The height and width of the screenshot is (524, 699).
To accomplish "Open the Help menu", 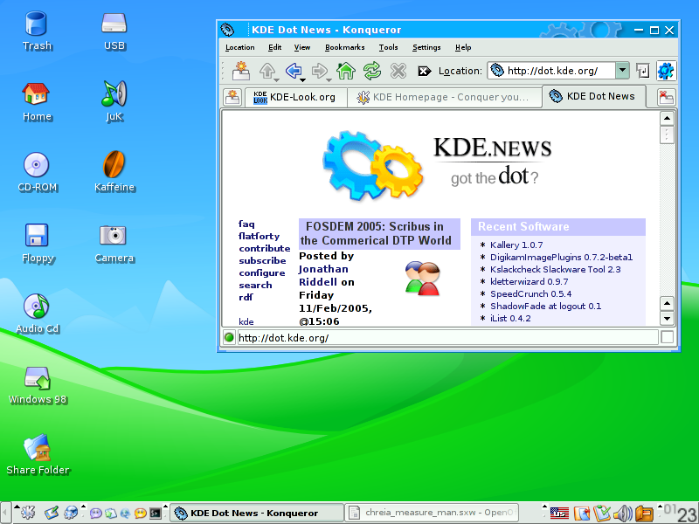I will click(x=463, y=47).
